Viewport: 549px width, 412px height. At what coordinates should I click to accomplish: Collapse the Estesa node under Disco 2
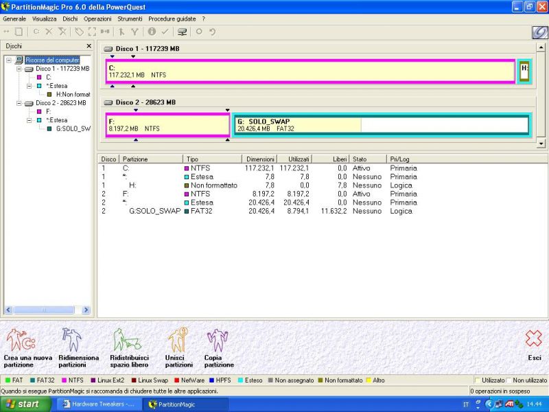coord(30,120)
